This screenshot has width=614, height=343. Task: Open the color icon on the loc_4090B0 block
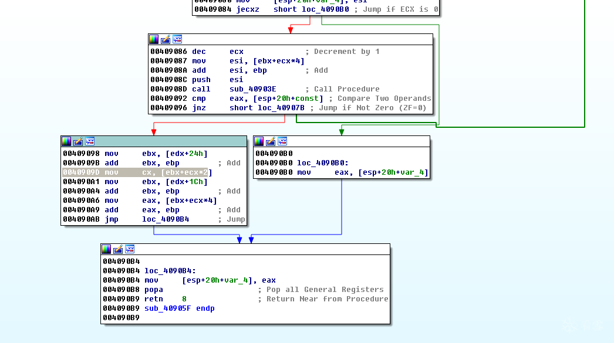259,141
